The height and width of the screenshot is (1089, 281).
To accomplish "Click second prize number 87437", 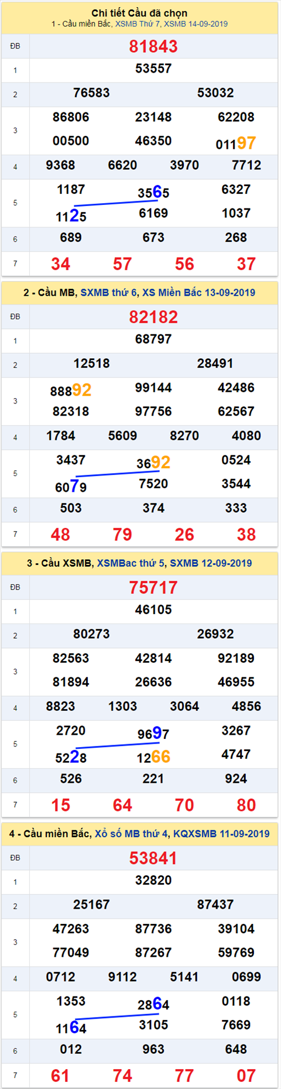I will 215,904.
